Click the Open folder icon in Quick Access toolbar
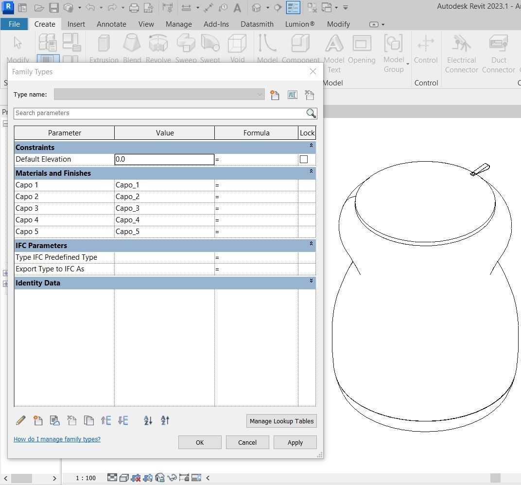This screenshot has width=521, height=485. [39, 7]
